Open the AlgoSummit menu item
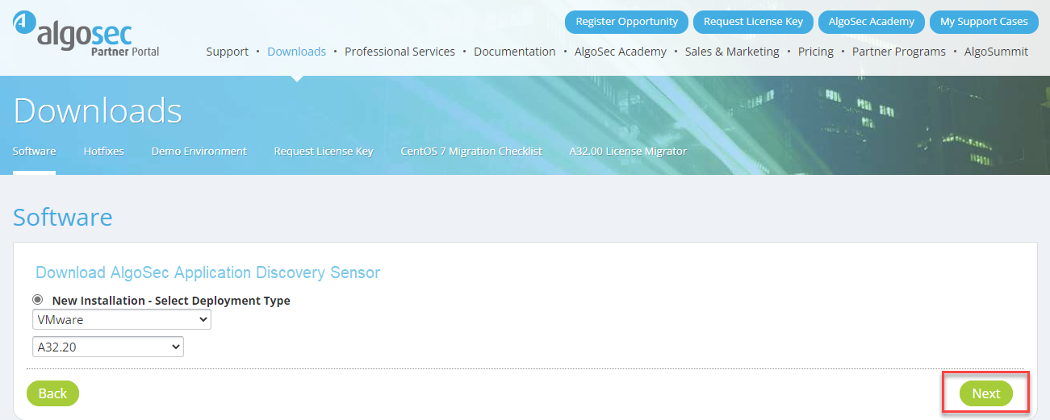Viewport: 1050px width, 420px height. click(996, 52)
